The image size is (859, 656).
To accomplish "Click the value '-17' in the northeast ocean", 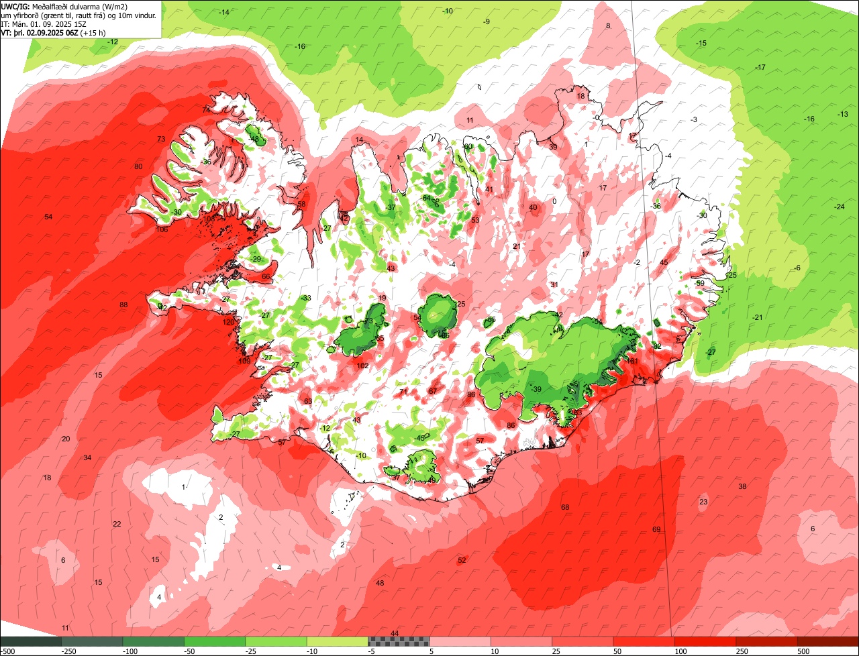I will click(760, 68).
